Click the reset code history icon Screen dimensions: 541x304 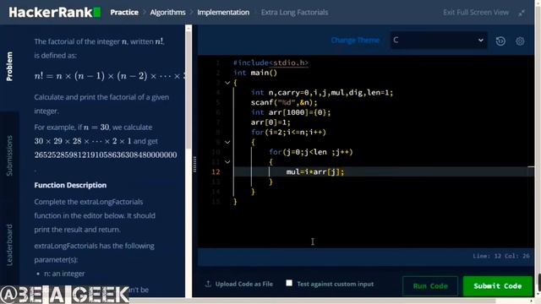tap(500, 41)
